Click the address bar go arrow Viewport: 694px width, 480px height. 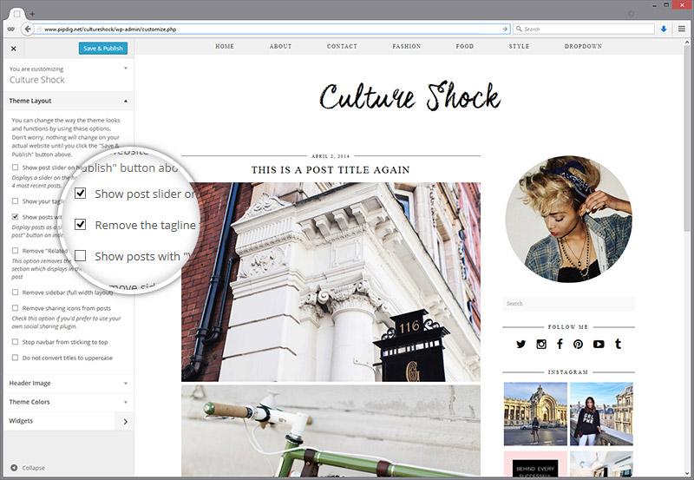click(x=505, y=29)
